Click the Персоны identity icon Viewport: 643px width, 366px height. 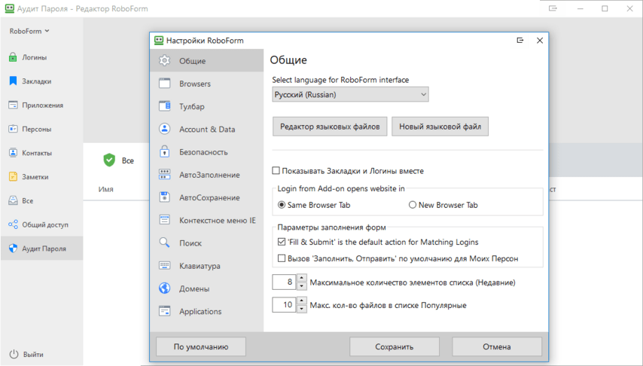pos(13,129)
